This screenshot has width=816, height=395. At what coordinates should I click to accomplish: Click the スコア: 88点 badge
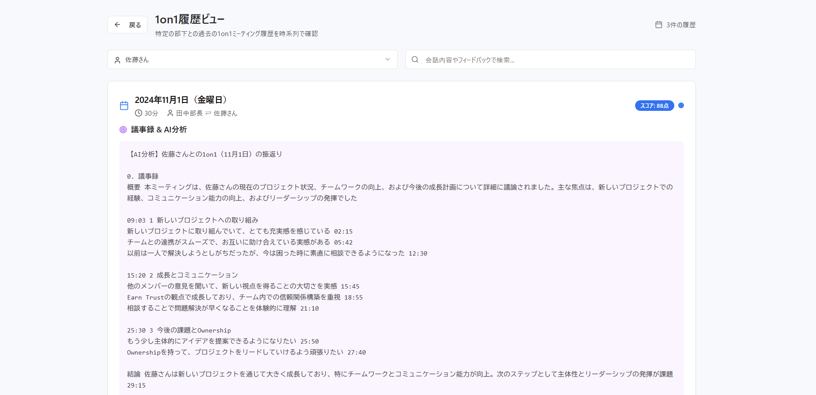coord(654,106)
